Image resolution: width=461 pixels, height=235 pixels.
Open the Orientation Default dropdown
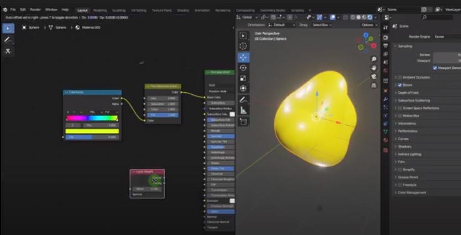point(282,25)
